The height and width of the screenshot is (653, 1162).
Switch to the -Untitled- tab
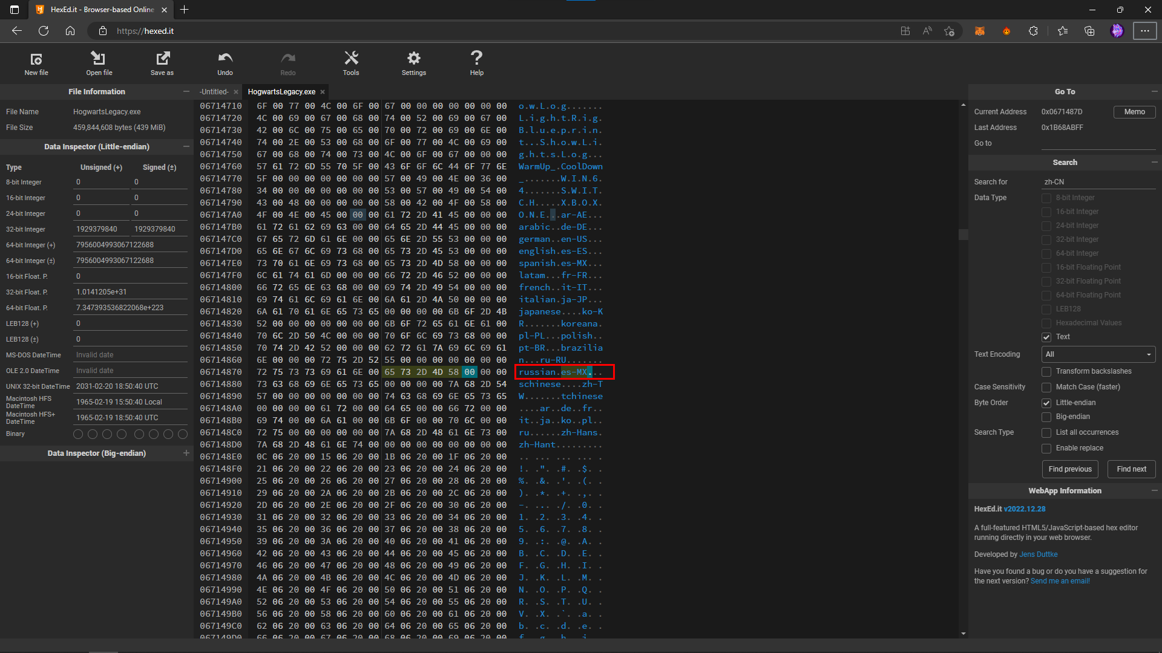click(x=214, y=92)
